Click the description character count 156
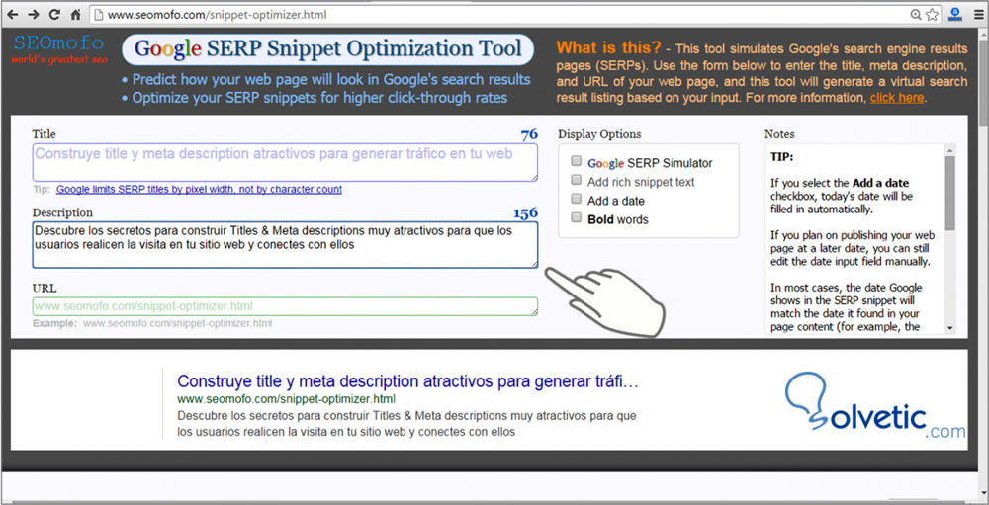The image size is (989, 505). pyautogui.click(x=525, y=213)
